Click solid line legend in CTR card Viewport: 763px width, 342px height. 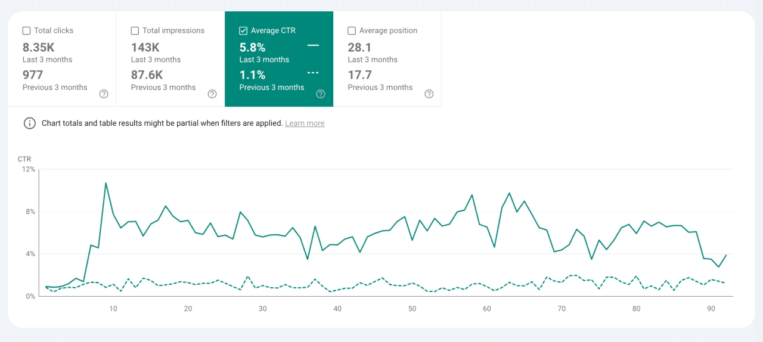tap(313, 45)
